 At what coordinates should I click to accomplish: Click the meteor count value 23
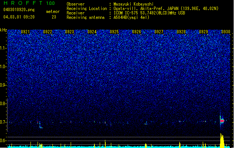point(54,17)
